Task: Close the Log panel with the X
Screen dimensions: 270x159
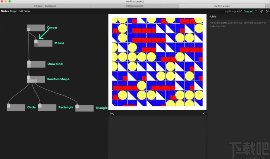Action: click(203, 113)
